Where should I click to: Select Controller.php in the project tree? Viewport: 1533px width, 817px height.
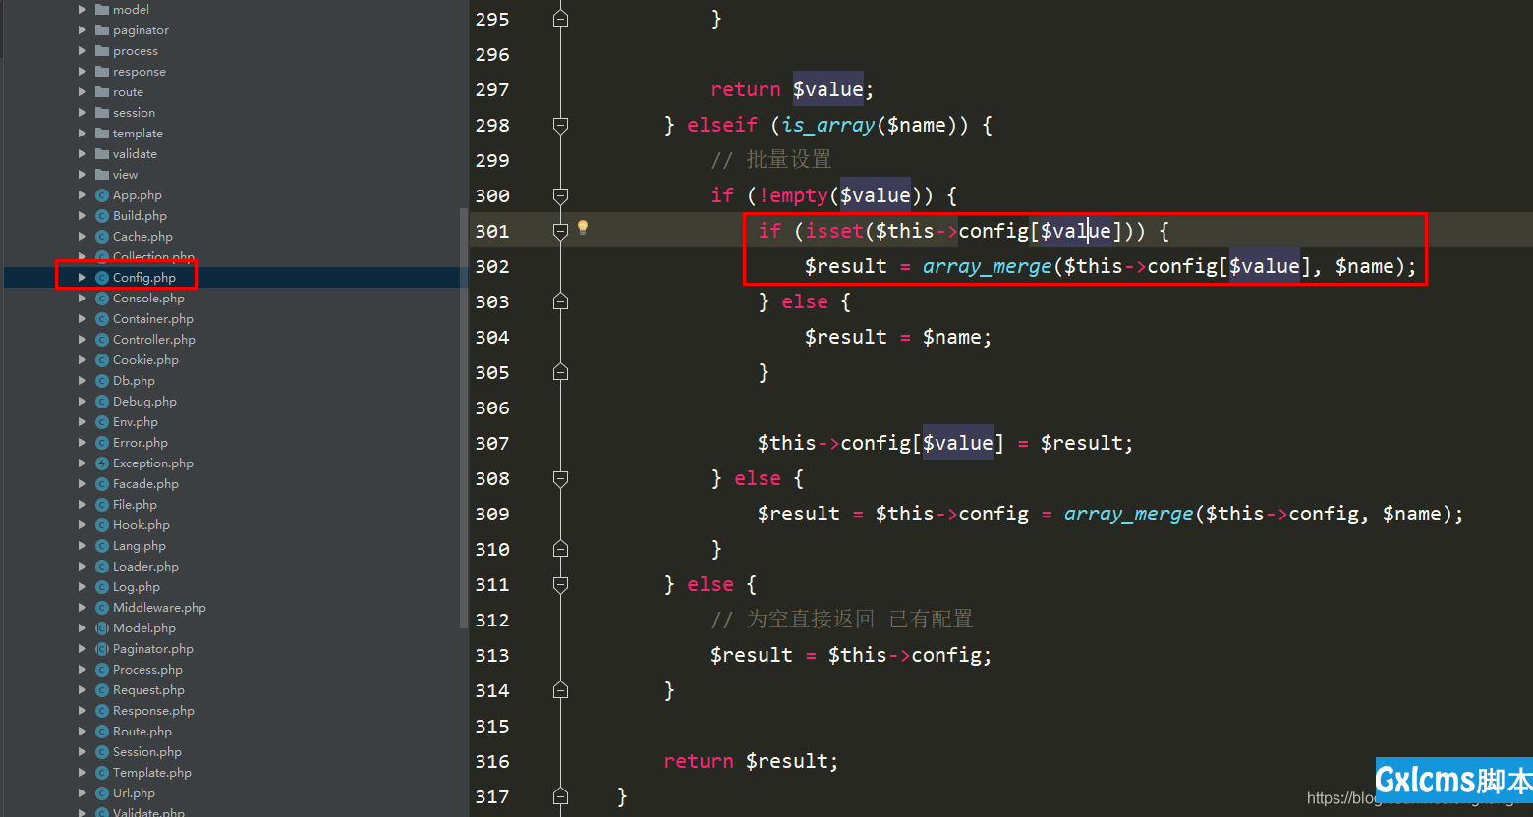pos(154,340)
